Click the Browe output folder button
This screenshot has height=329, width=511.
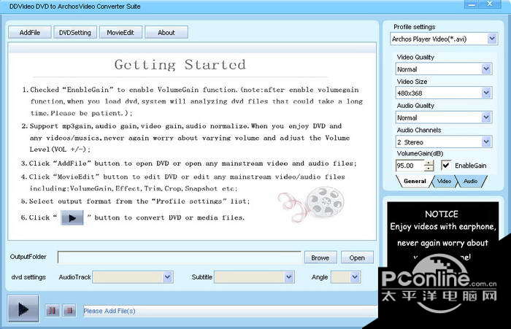coord(320,258)
